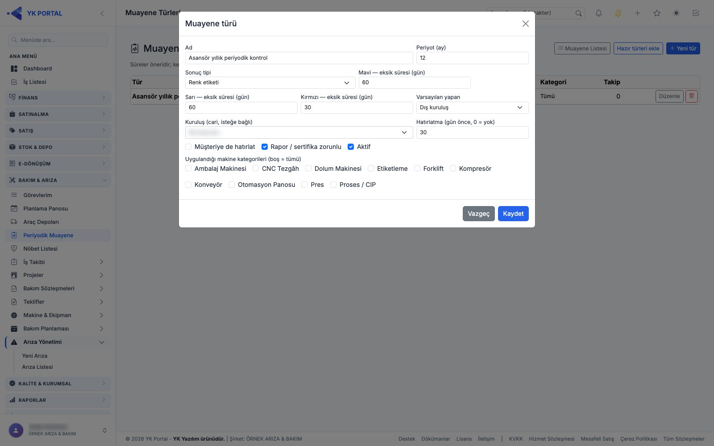This screenshot has height=446, width=714.
Task: Click the plus icon in top bar
Action: coord(638,13)
